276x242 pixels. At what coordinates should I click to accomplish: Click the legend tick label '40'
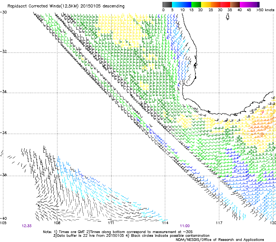click(x=239, y=10)
